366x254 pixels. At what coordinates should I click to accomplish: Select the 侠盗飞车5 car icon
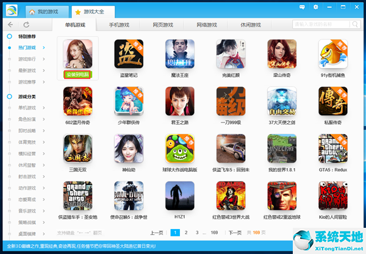click(231, 149)
